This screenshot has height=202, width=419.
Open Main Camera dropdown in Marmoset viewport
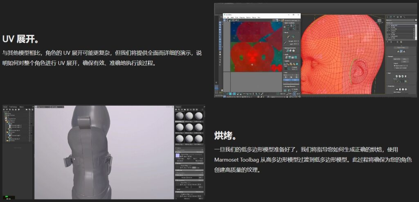(43, 107)
